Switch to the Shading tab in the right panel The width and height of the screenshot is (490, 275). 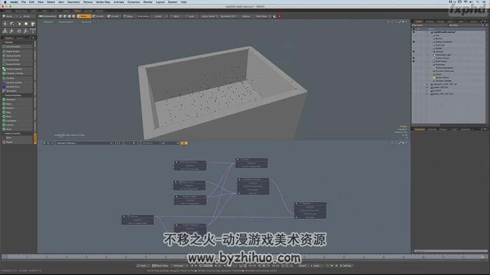tap(430, 22)
